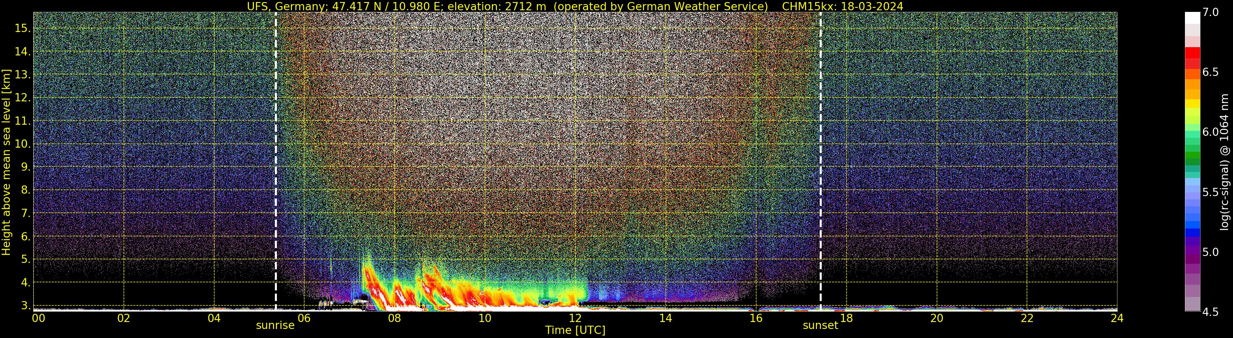Click the height axis tick label 11.

coord(23,121)
